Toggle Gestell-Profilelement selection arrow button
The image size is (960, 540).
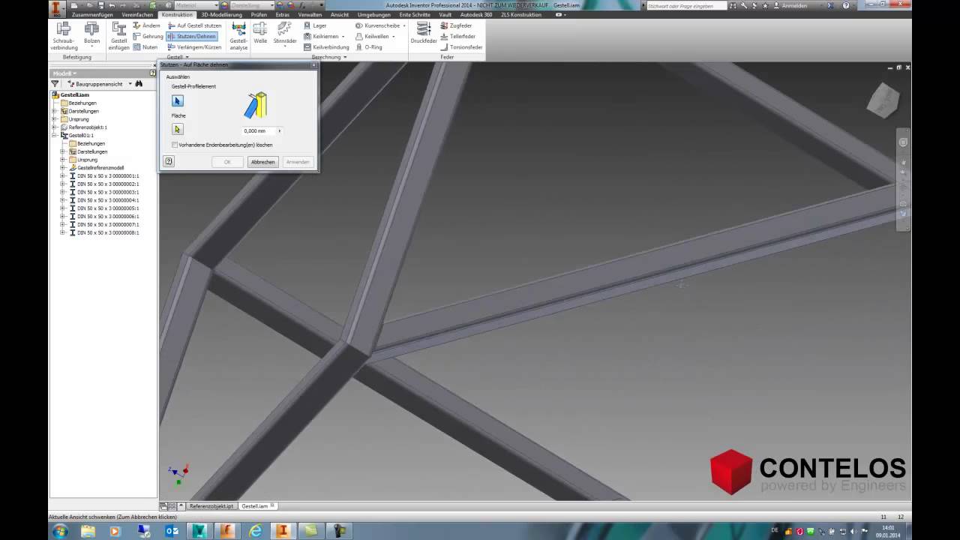coord(178,100)
